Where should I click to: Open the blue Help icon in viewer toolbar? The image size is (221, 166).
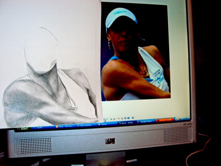click(x=133, y=118)
